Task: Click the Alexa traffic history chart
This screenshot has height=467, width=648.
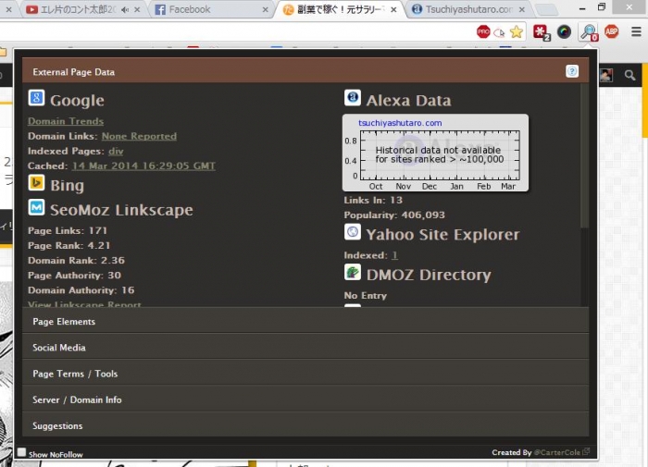Action: [435, 153]
